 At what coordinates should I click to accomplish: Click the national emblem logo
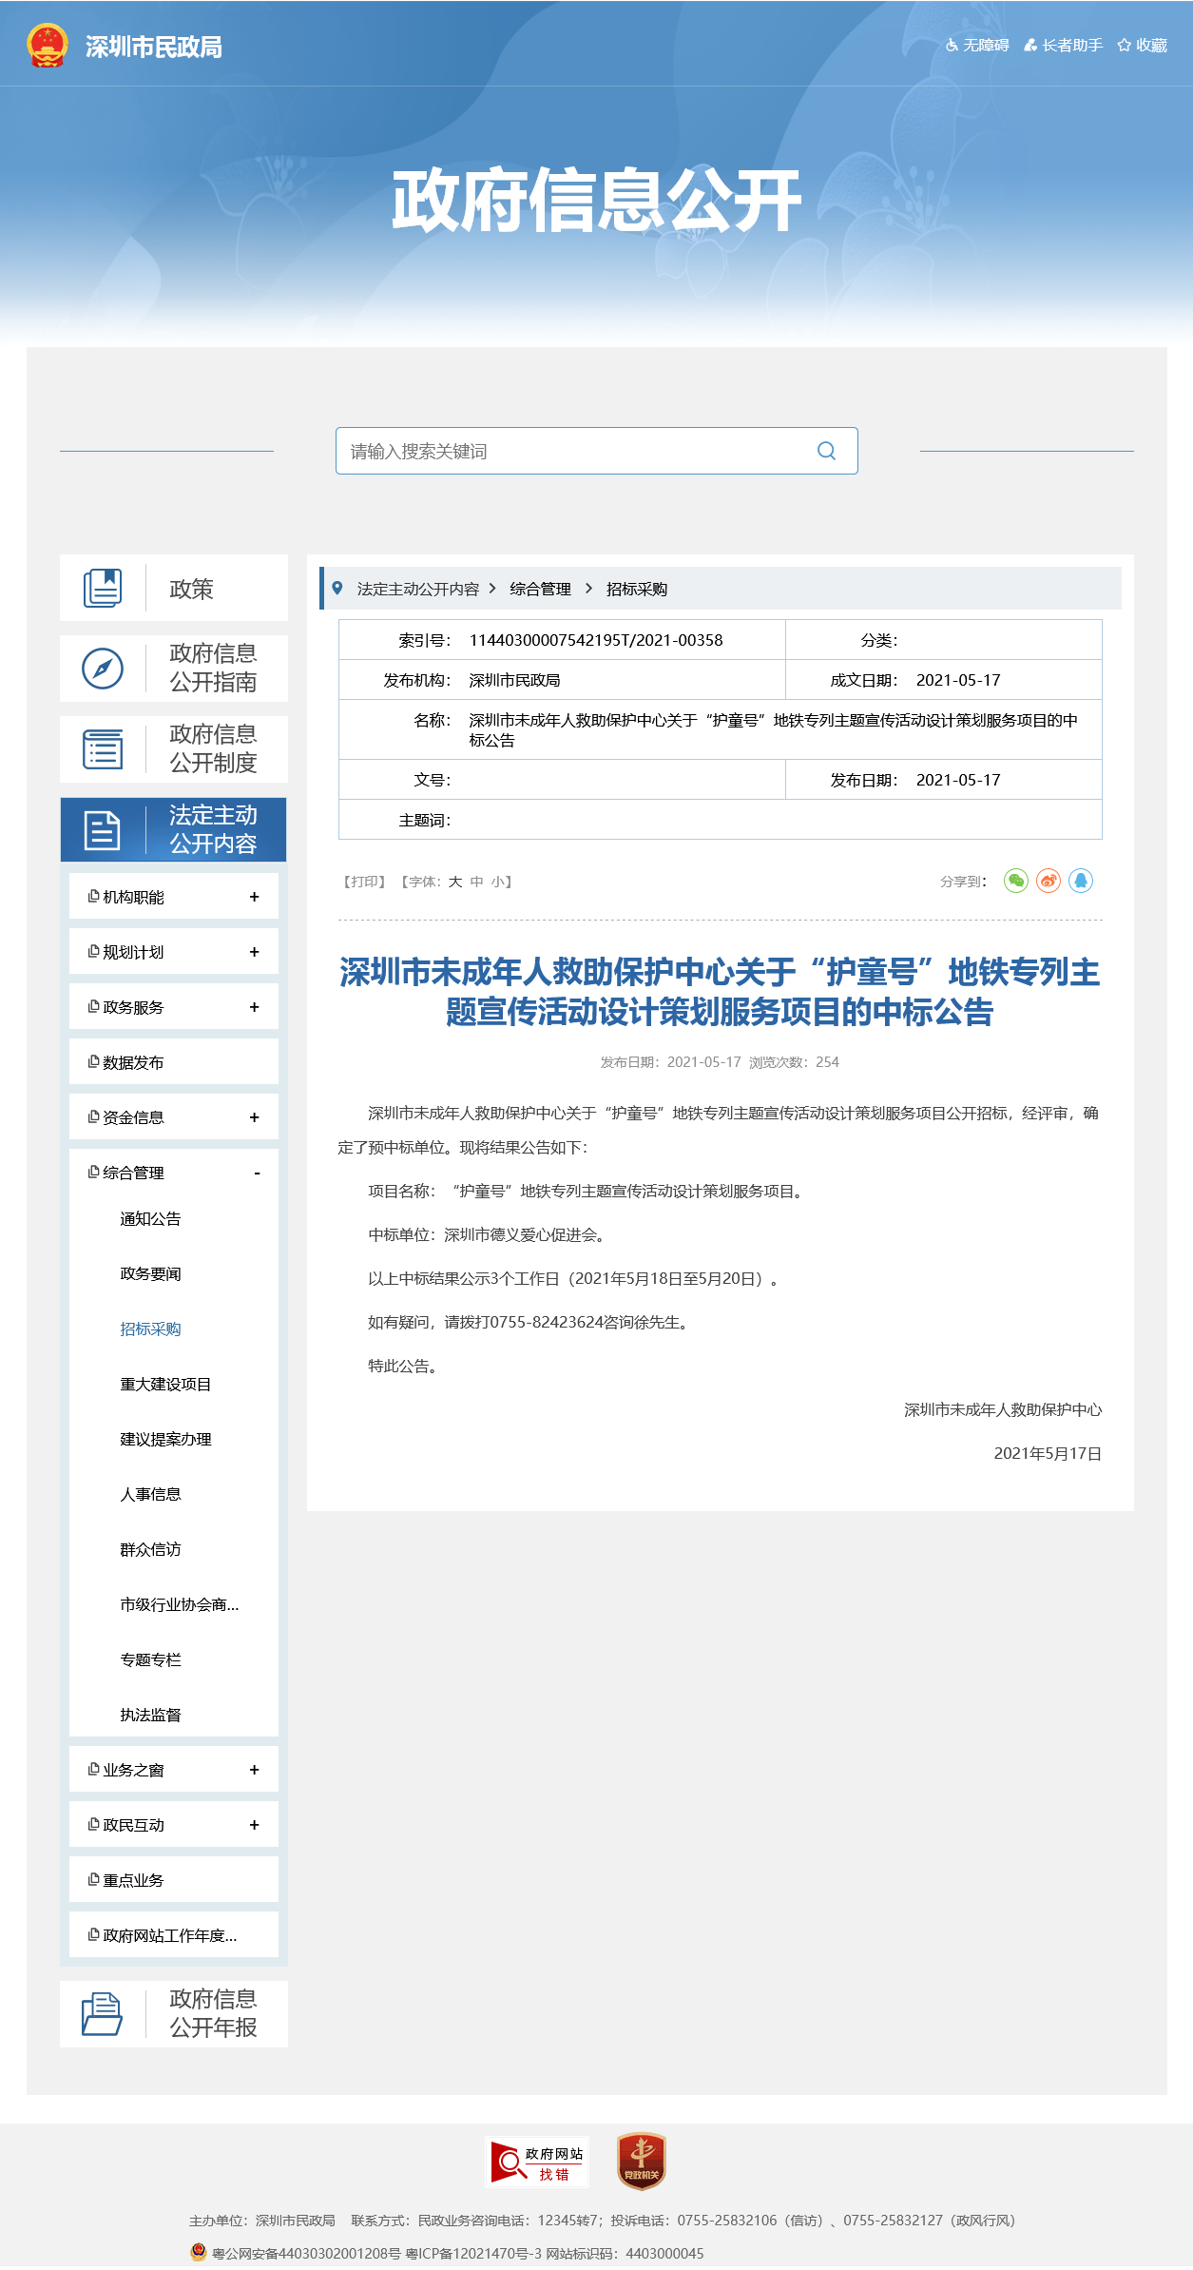(48, 46)
